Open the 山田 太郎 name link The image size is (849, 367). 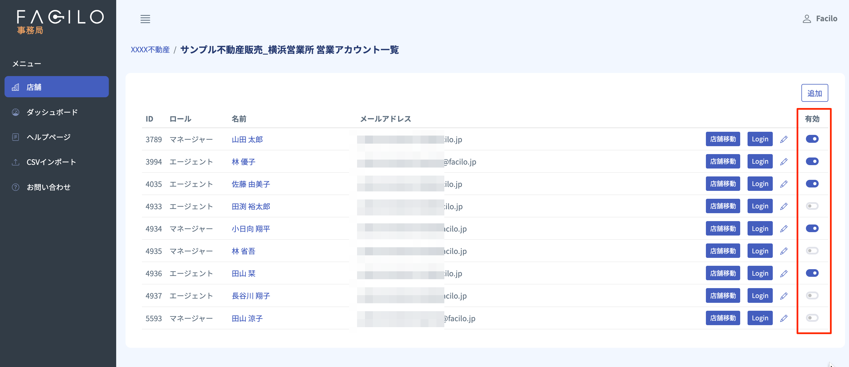[247, 139]
